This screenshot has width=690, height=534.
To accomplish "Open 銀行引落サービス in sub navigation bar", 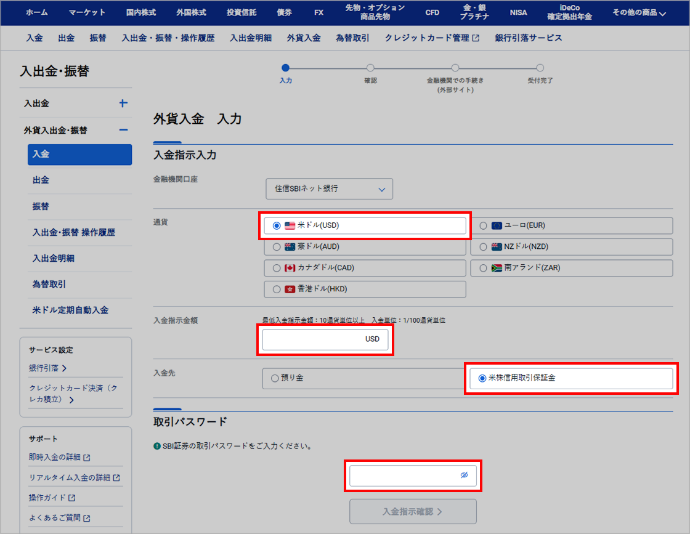I will coord(529,38).
